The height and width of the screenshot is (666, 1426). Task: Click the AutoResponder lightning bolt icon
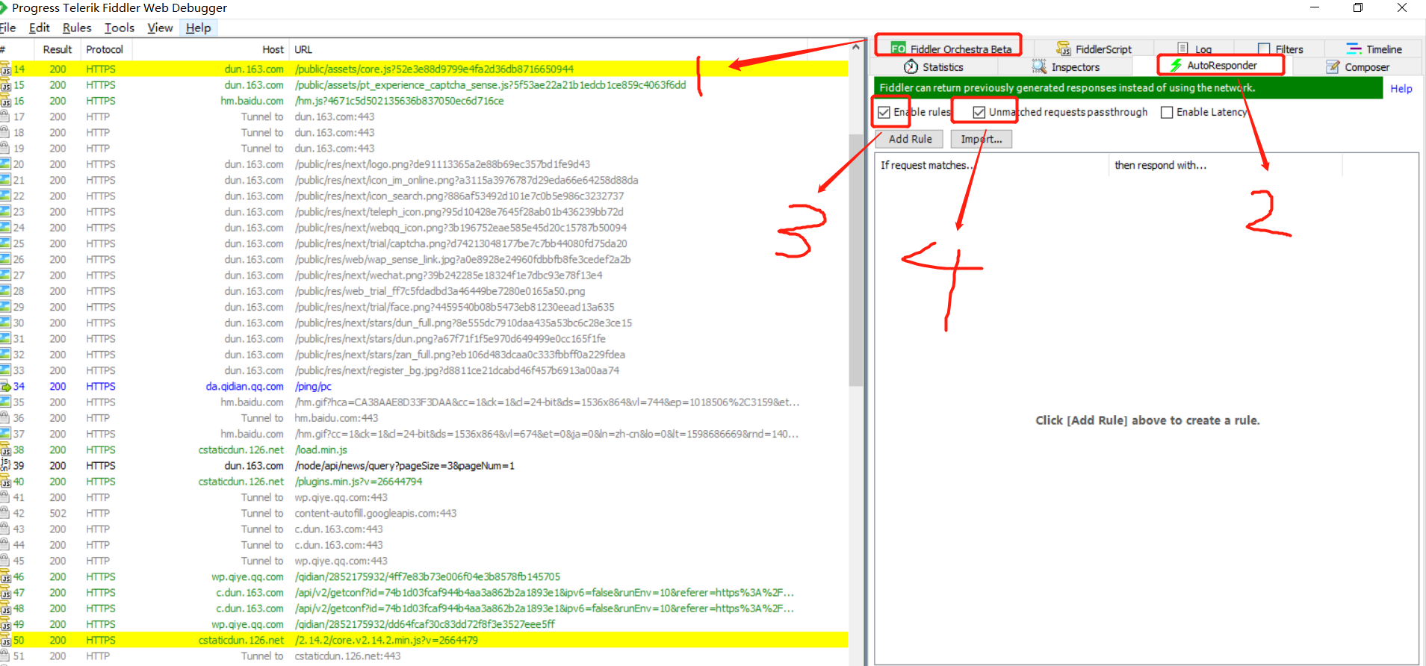click(x=1176, y=65)
